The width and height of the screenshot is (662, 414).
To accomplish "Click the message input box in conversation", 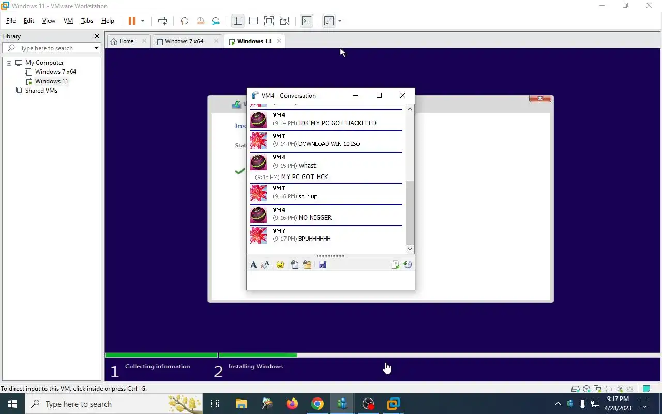I will coord(330,280).
